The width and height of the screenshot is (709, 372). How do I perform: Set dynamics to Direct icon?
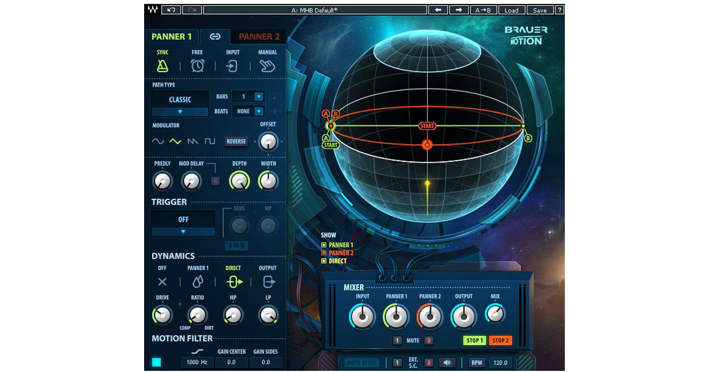pos(233,282)
